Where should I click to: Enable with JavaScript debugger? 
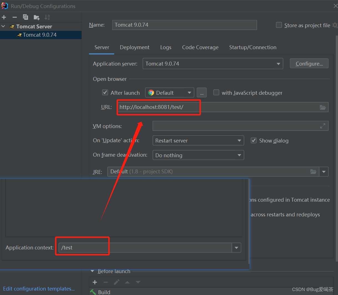(x=216, y=92)
